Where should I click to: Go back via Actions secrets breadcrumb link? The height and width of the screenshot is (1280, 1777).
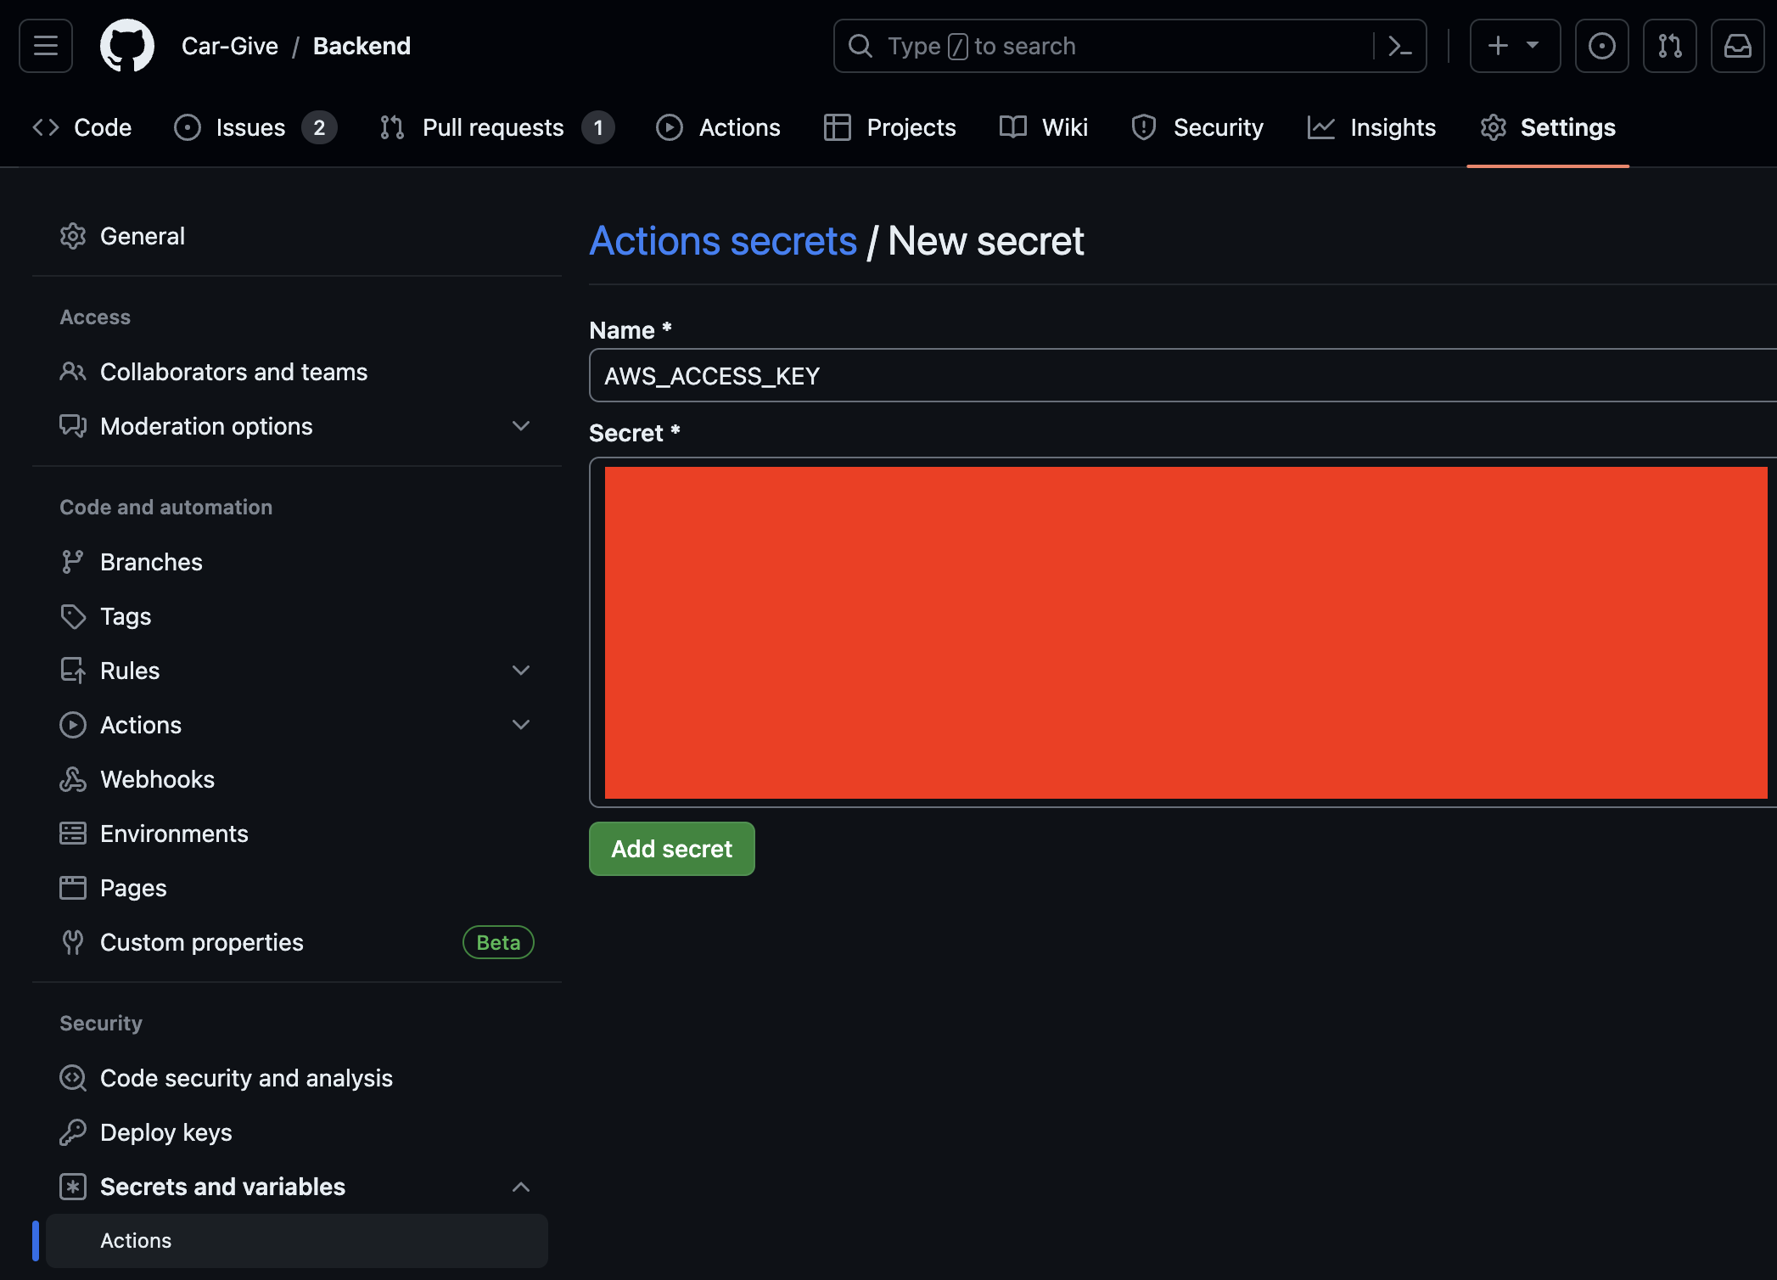point(723,241)
